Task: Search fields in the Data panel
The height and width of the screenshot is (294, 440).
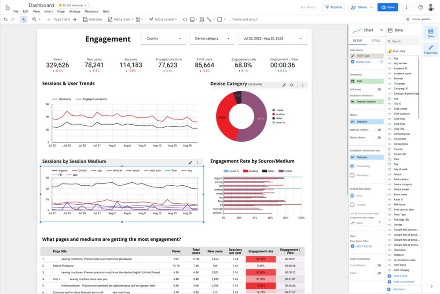Action: click(403, 41)
